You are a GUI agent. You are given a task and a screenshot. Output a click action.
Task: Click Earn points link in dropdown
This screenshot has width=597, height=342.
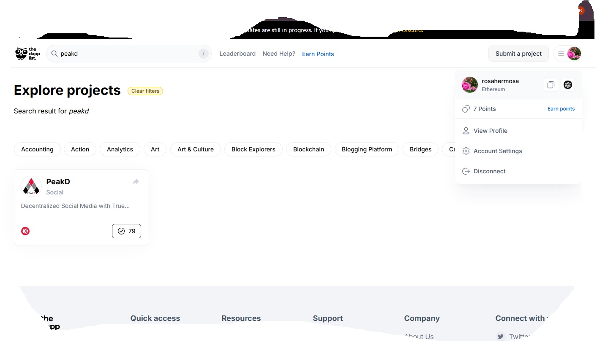(x=561, y=109)
